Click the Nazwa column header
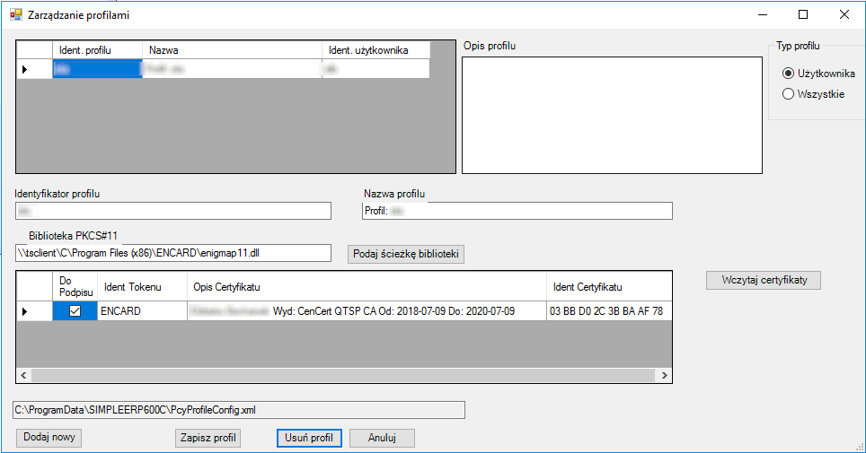866x453 pixels. pos(232,50)
